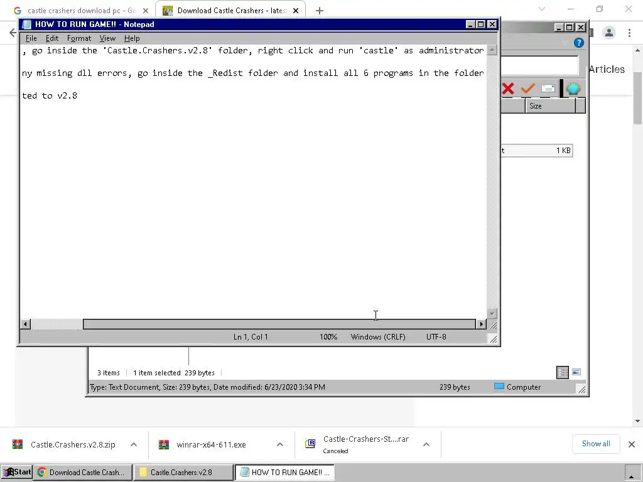Open the Castle.Crashers.v2.8.zip download
The image size is (643, 482).
coord(73,445)
